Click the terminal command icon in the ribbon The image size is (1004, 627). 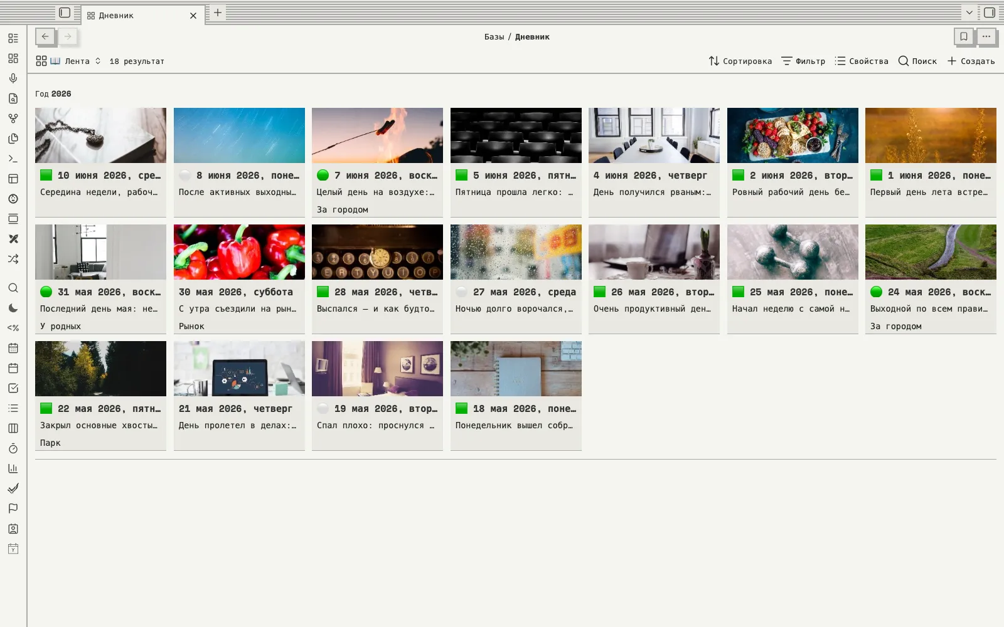point(13,159)
